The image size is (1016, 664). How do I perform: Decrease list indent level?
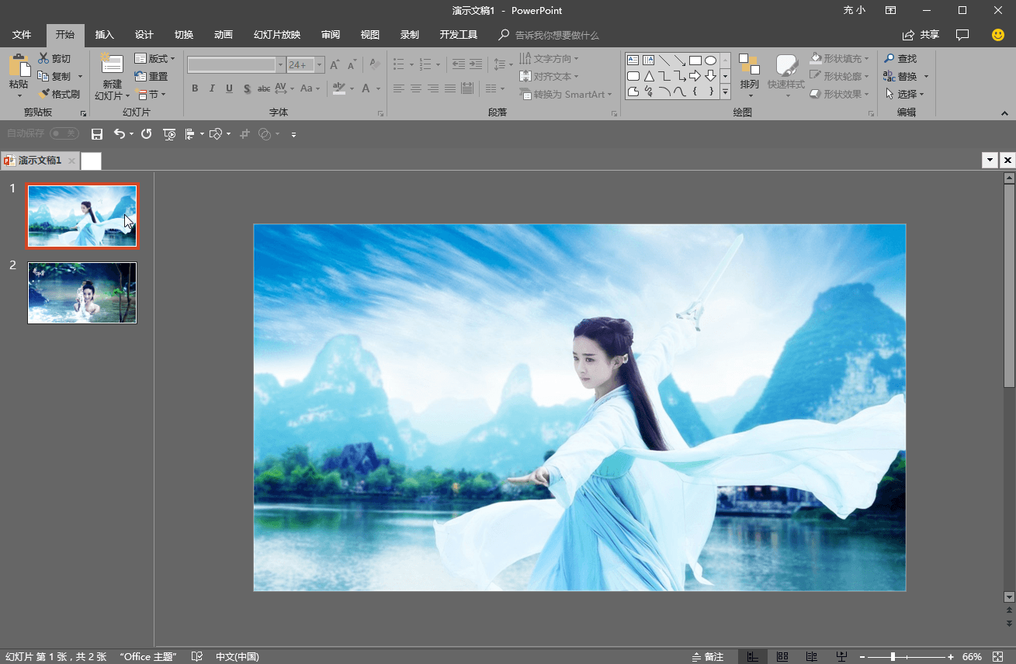(x=458, y=64)
